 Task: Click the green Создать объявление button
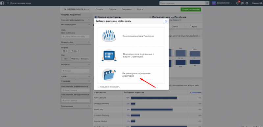(x=191, y=10)
